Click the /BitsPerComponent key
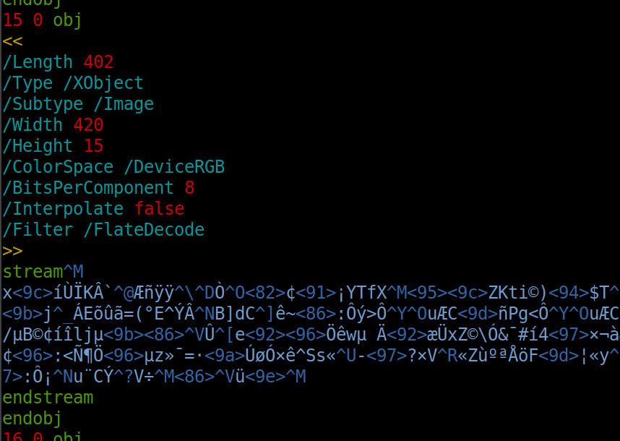This screenshot has height=441, width=620. [x=88, y=188]
